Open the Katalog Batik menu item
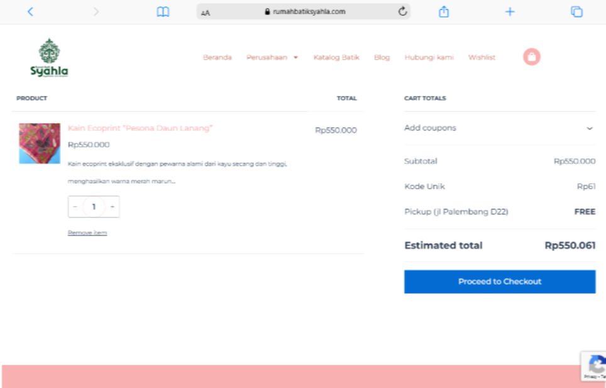 pyautogui.click(x=336, y=57)
